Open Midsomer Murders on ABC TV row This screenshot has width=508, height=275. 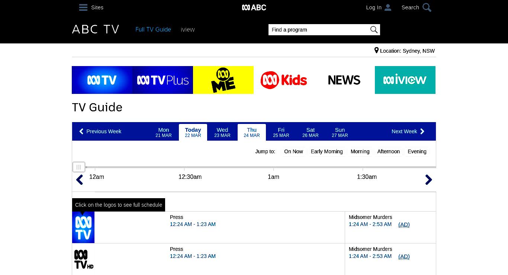tap(370, 217)
